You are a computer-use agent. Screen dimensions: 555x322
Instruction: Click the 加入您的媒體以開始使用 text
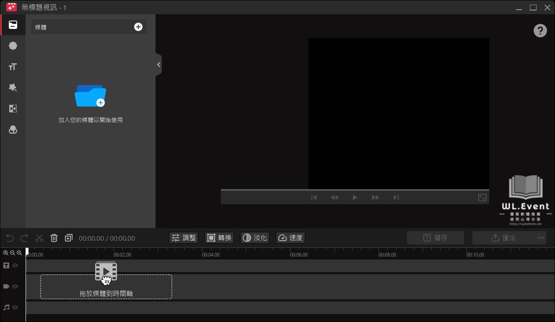pyautogui.click(x=91, y=120)
